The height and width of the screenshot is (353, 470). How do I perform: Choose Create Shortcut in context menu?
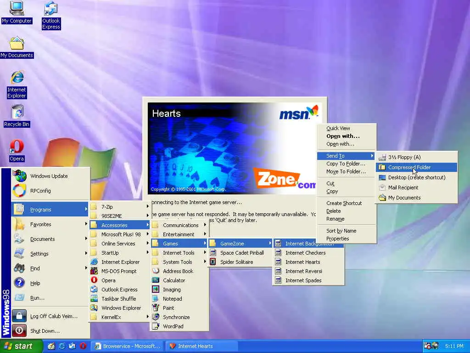(347, 203)
